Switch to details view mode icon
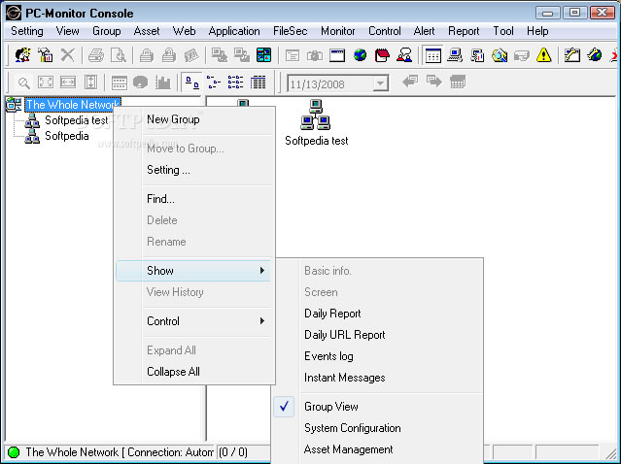 258,83
